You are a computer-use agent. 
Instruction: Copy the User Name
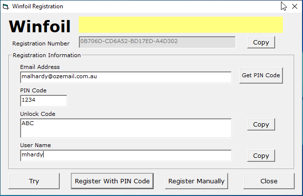click(x=261, y=156)
